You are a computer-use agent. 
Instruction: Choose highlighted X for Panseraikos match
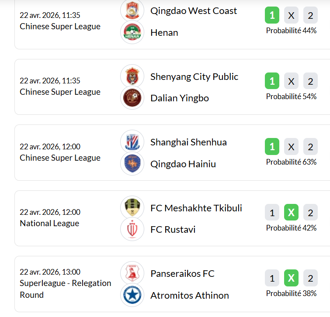tap(291, 278)
